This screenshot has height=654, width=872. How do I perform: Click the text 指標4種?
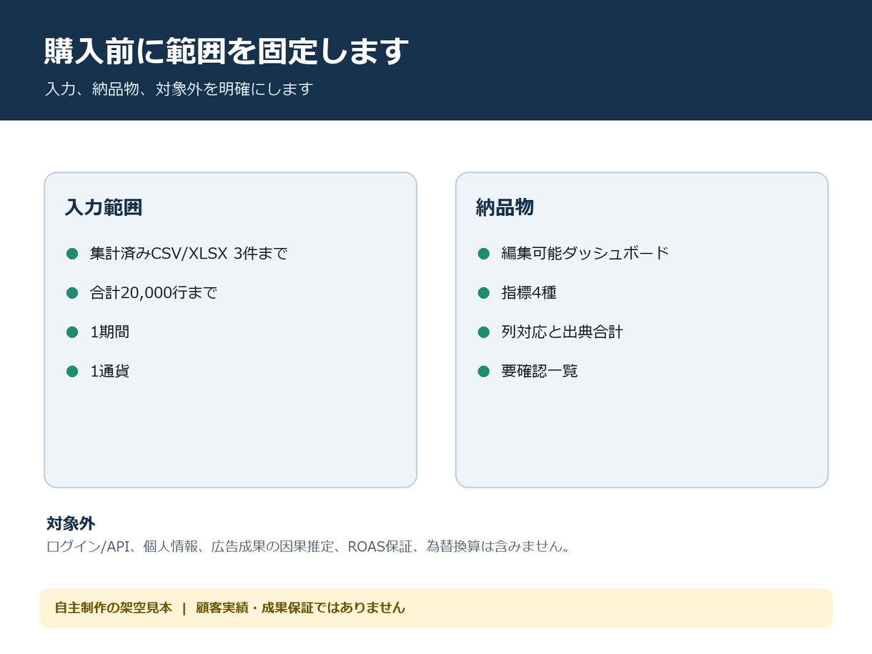pyautogui.click(x=529, y=293)
